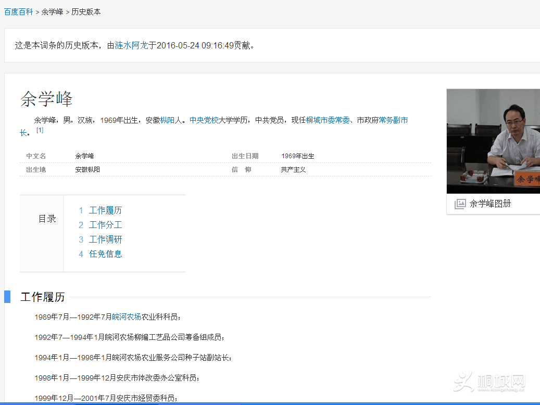Click the 枞阳 hometown link
Screen dimensions: 540x405
click(x=167, y=120)
